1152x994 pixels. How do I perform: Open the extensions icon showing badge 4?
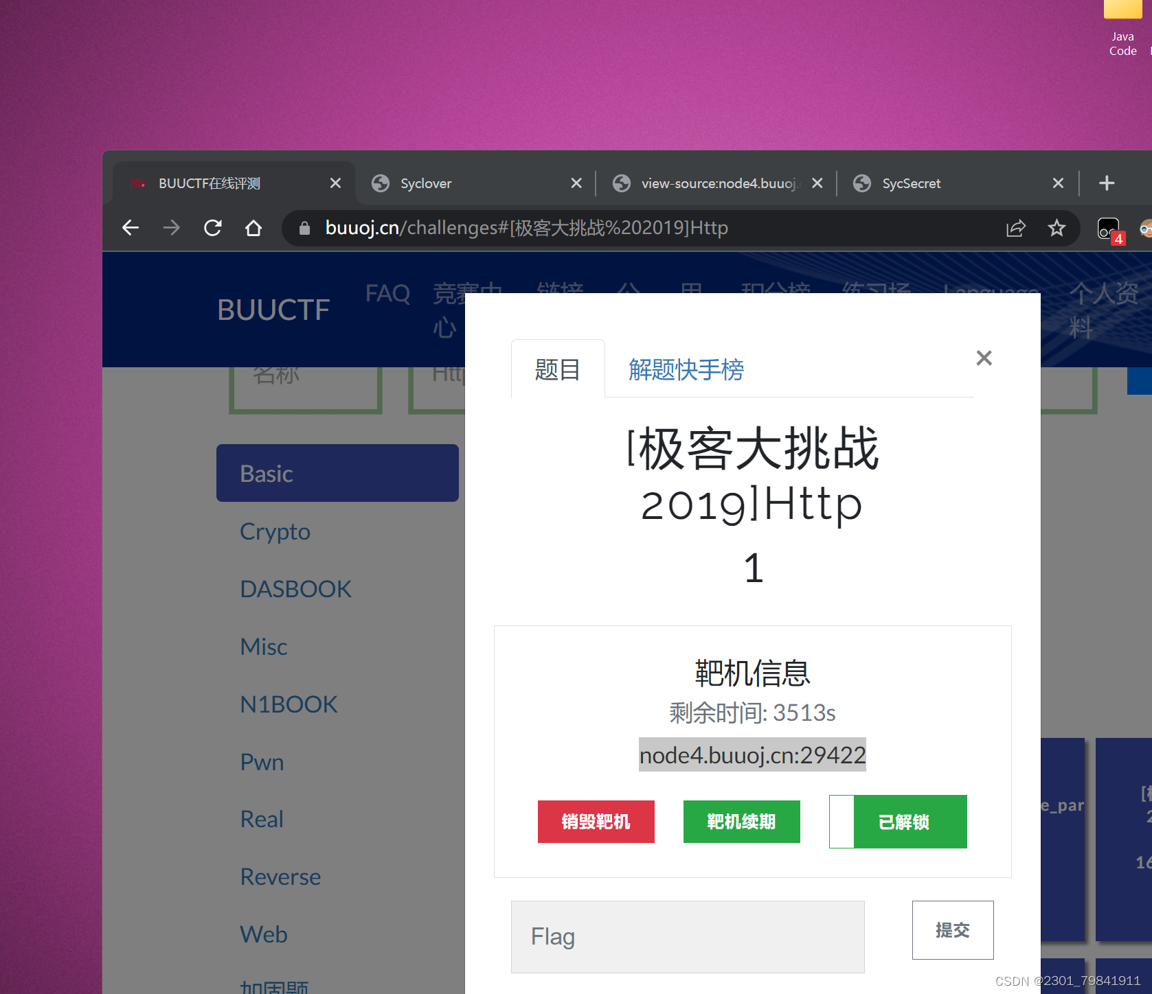tap(1108, 227)
